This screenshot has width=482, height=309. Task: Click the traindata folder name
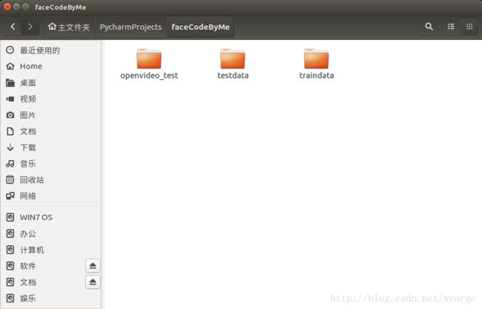317,76
